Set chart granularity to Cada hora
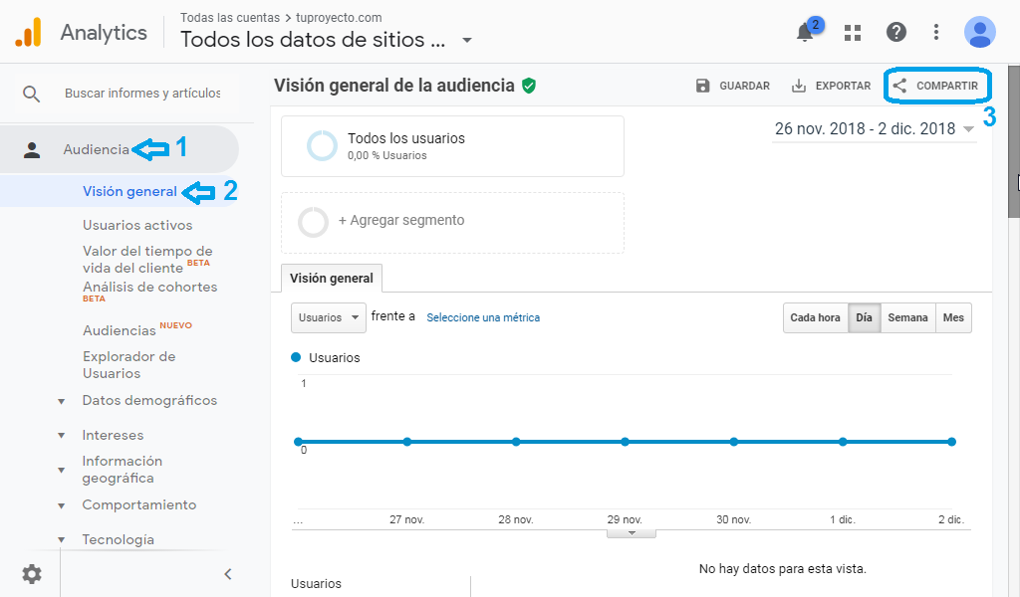The width and height of the screenshot is (1020, 597). [x=815, y=318]
